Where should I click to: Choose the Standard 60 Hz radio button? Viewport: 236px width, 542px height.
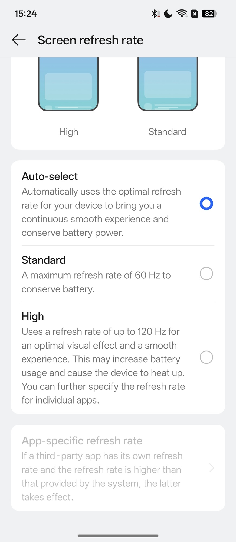pyautogui.click(x=206, y=273)
